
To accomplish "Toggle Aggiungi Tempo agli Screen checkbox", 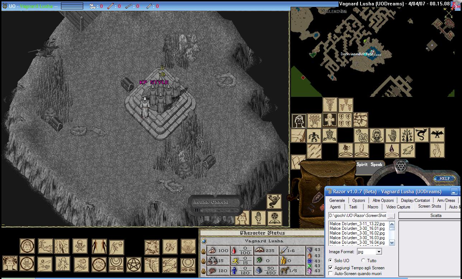I will pos(331,268).
